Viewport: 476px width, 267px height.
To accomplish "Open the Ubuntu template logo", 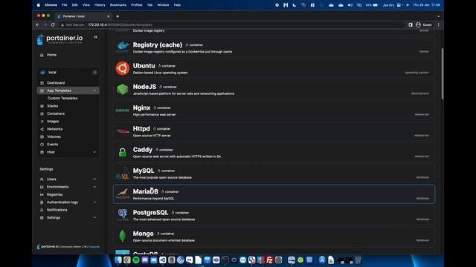I will (123, 68).
